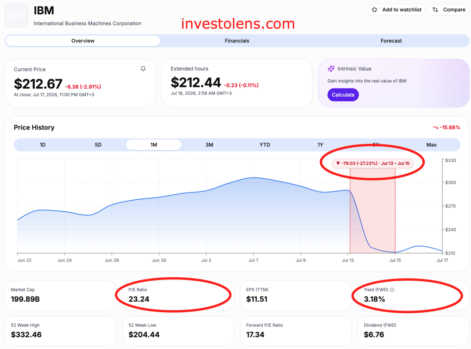Click the red downtrend arrow near -15.68%
The width and height of the screenshot is (471, 349).
(x=435, y=127)
